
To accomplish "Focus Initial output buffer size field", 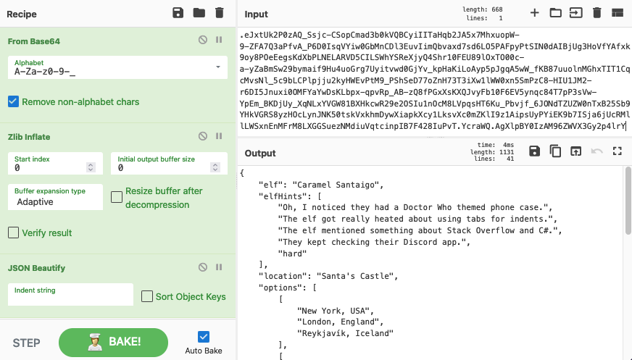I will 169,163.
